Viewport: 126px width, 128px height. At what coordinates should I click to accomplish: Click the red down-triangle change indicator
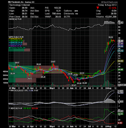98,8
